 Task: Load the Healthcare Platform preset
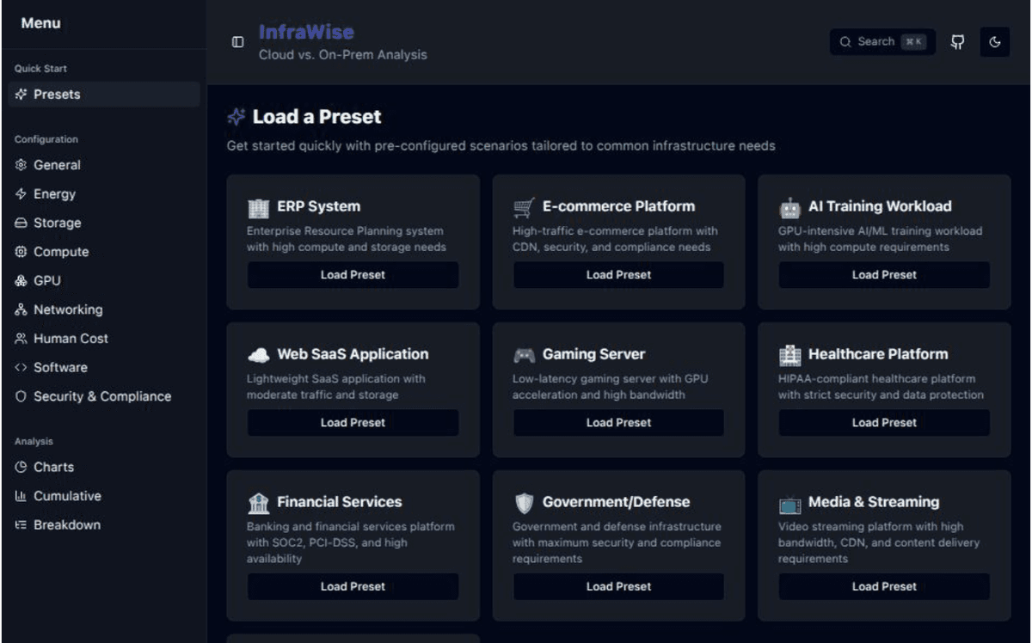(x=883, y=422)
